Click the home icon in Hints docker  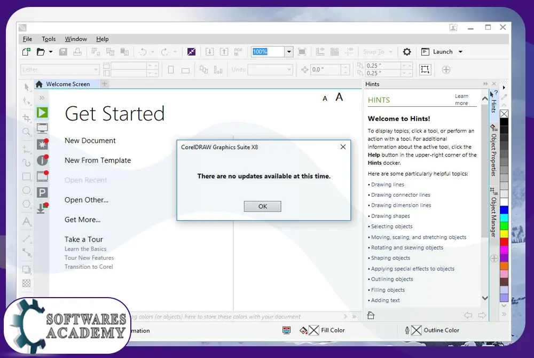click(371, 315)
